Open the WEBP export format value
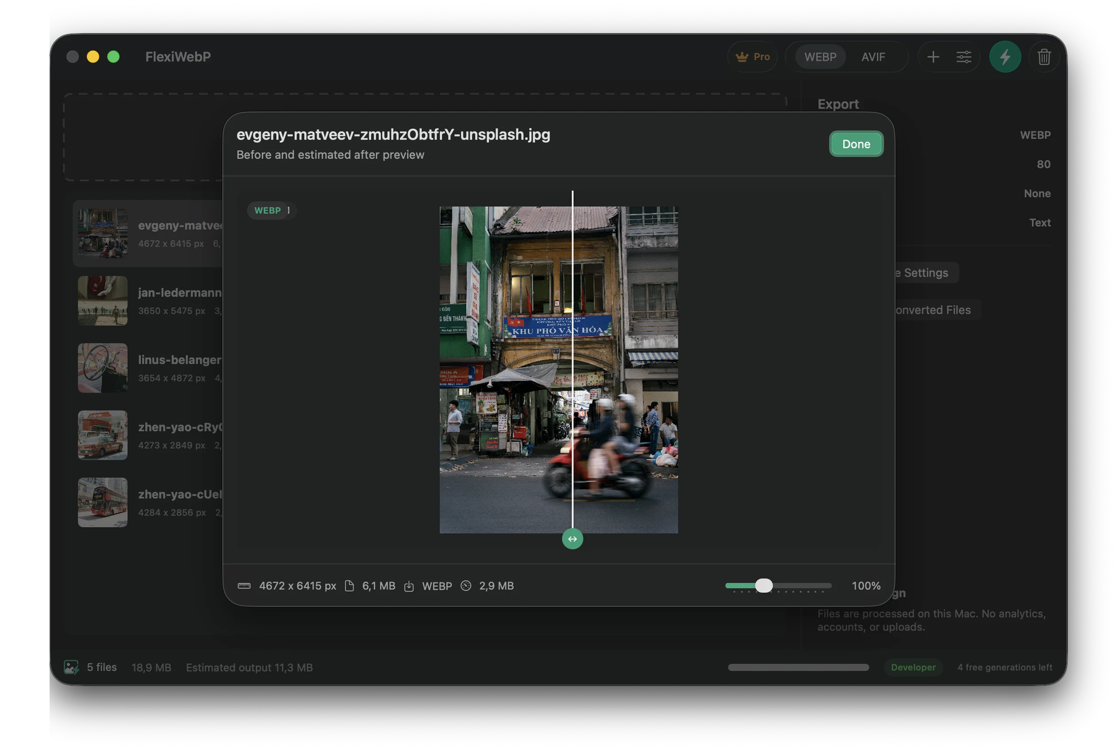Viewport: 1117px width, 751px height. tap(1035, 135)
